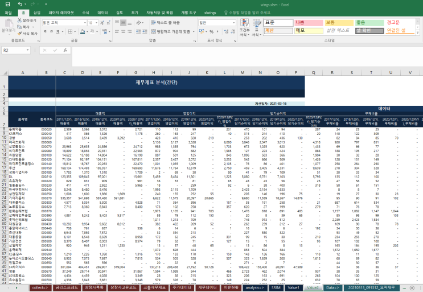
Task: Click the insert function fx button
Action: [65, 50]
